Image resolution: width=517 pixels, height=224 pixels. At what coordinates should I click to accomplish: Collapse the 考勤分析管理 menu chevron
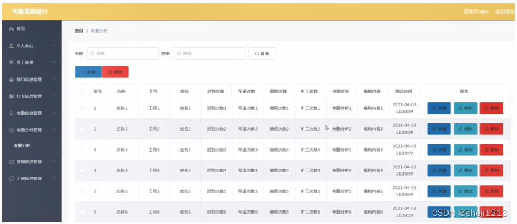click(x=54, y=129)
